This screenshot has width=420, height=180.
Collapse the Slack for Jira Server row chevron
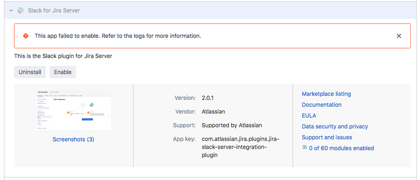(x=11, y=10)
